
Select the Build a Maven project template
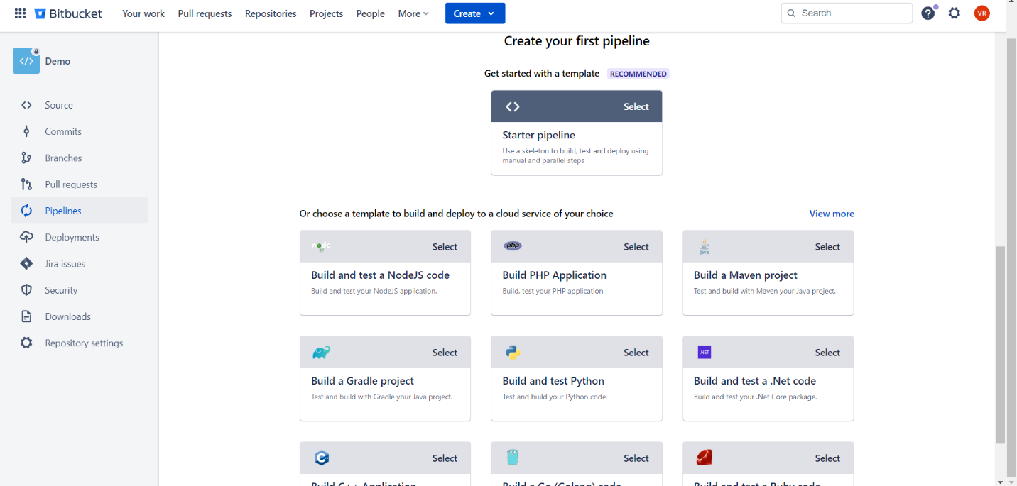(x=827, y=247)
